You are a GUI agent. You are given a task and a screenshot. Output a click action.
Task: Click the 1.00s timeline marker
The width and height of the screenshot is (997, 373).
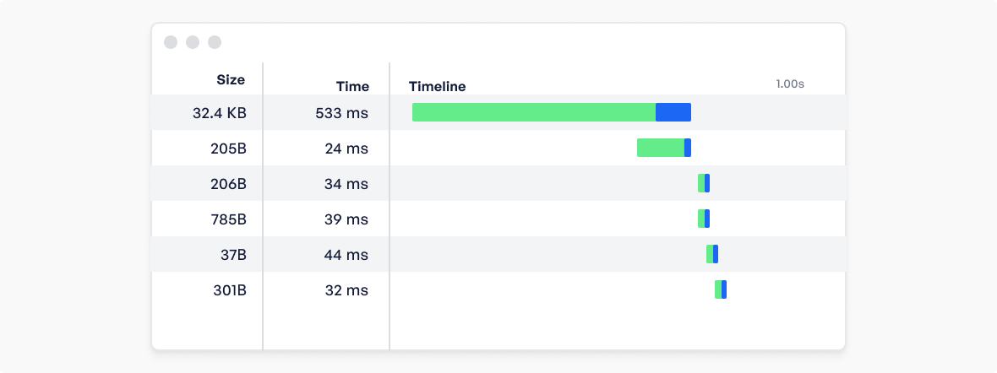[790, 84]
